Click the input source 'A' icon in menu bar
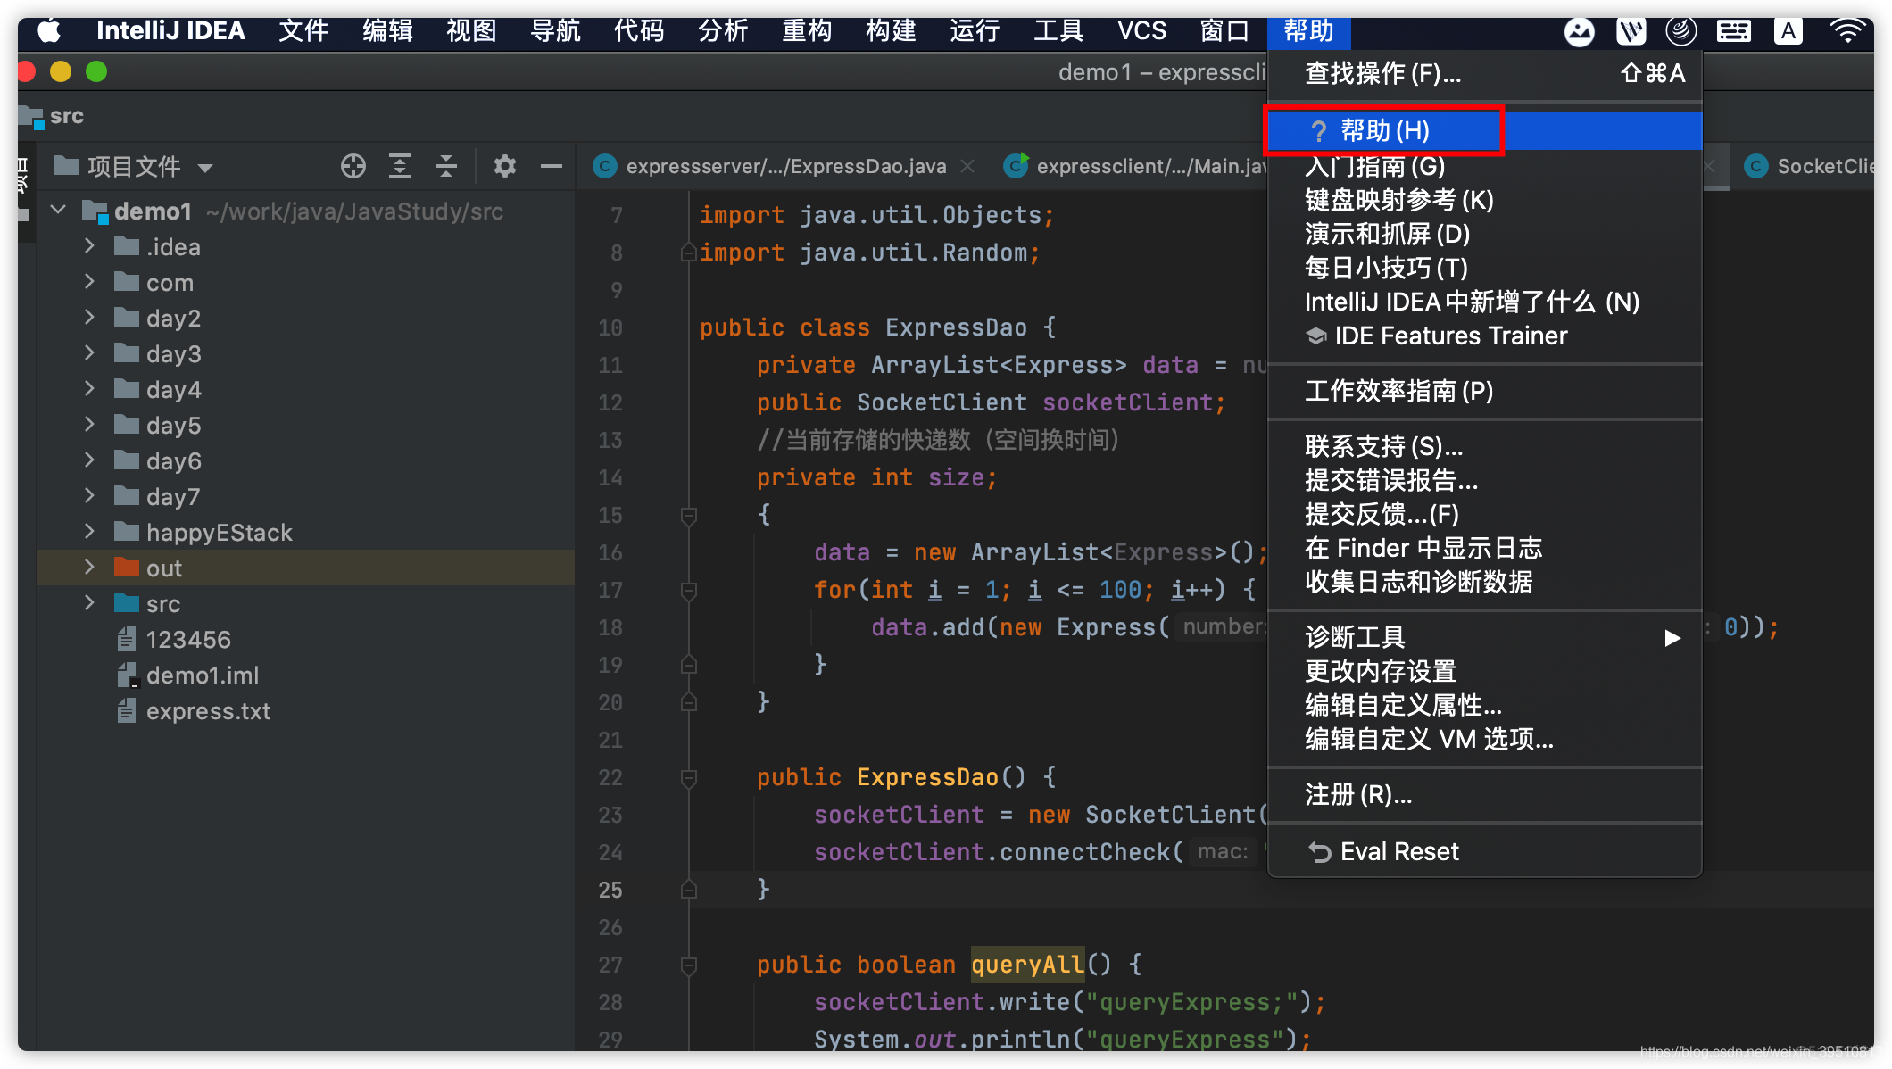 point(1788,31)
